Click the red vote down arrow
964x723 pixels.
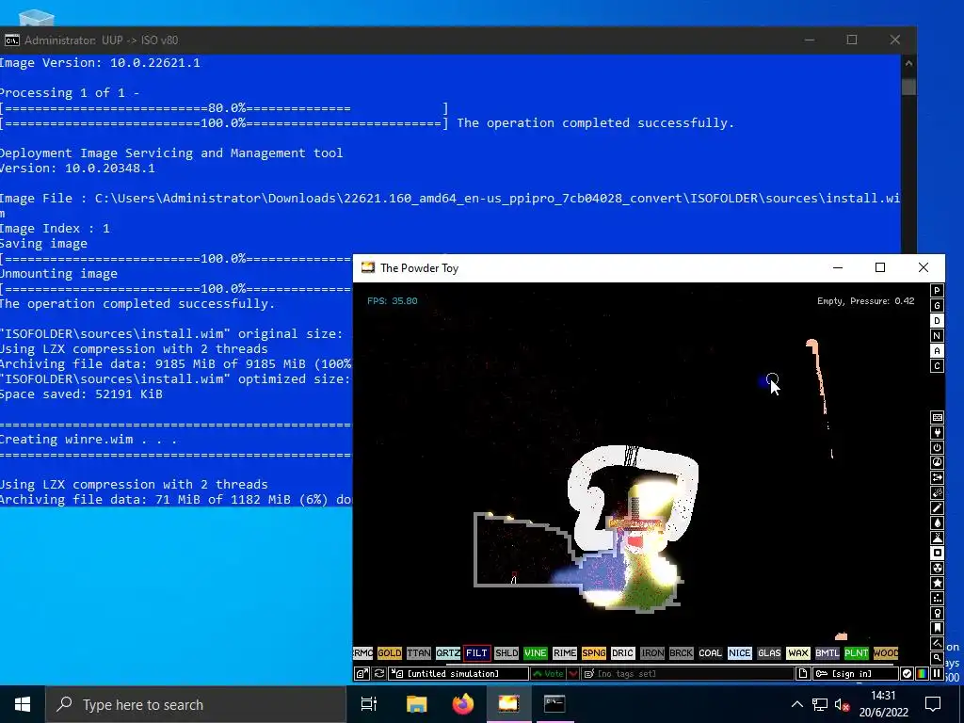tap(573, 674)
